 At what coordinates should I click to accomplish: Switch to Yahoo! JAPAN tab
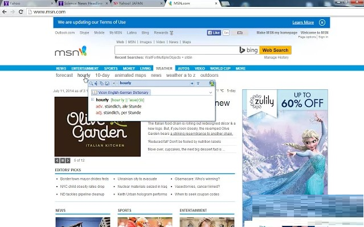tap(138, 3)
